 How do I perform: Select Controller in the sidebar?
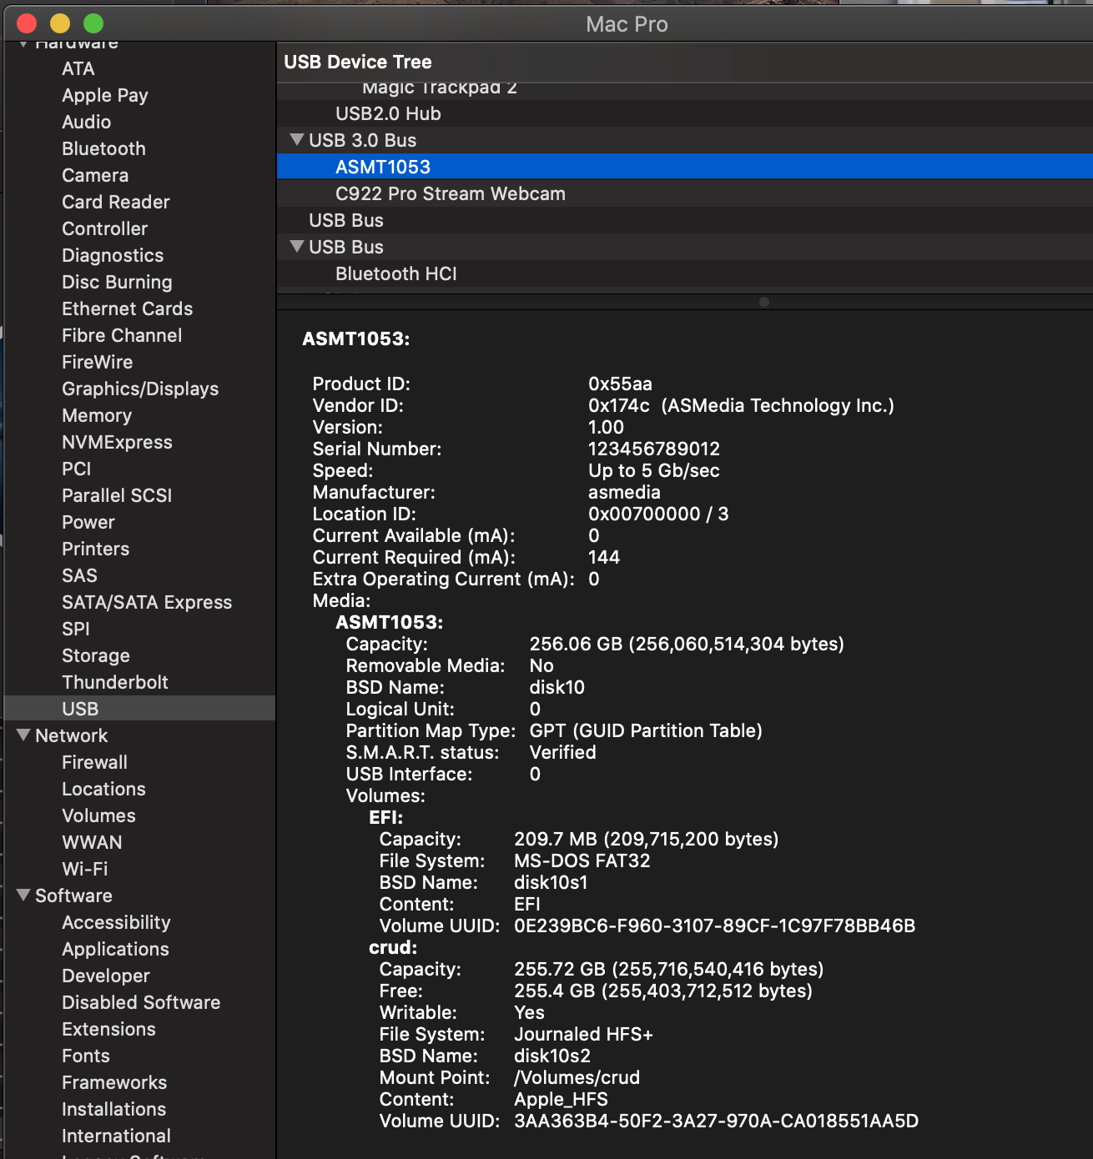click(x=105, y=228)
